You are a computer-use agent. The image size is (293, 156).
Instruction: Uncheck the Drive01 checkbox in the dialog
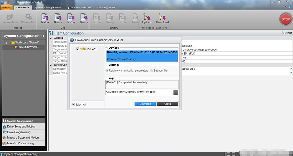tap(77, 49)
